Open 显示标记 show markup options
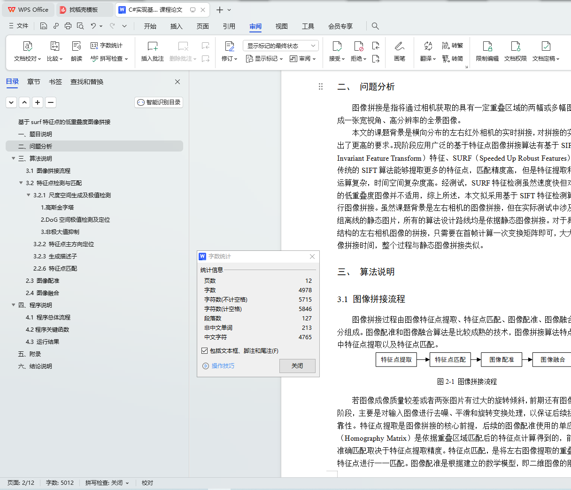 click(264, 59)
